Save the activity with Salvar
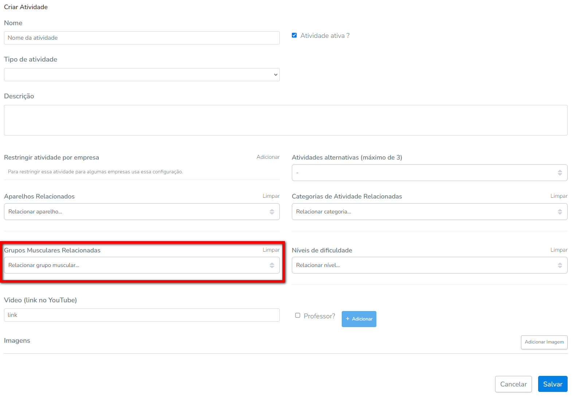Image resolution: width=572 pixels, height=397 pixels. coord(552,384)
